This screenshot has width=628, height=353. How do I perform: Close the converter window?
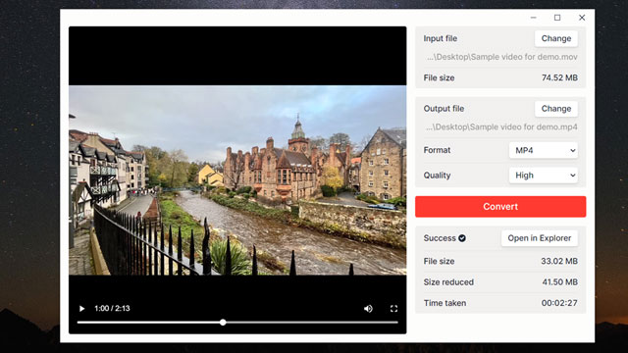tap(582, 18)
